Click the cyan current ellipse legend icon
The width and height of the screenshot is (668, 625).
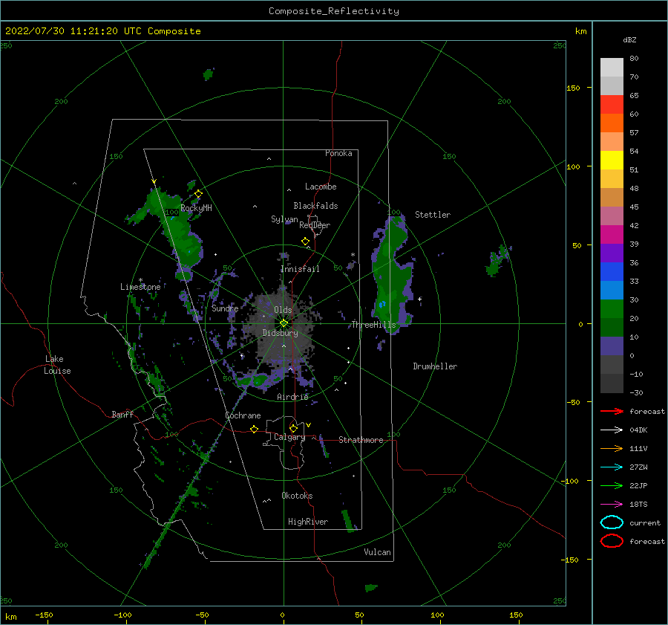coord(612,522)
